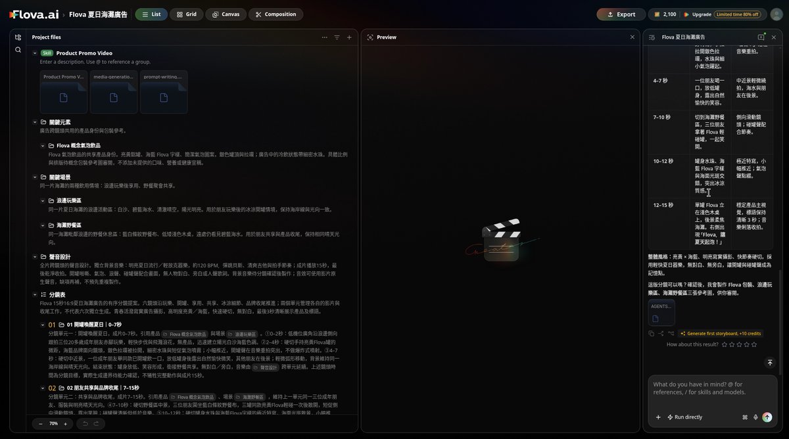The width and height of the screenshot is (789, 439).
Task: Open the Product Promo V... file thumbnail
Action: click(x=63, y=92)
